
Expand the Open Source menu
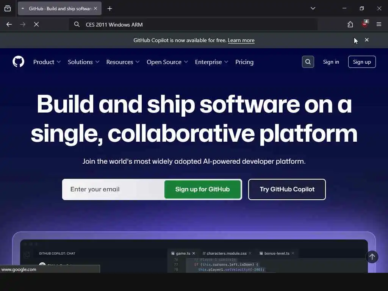click(167, 62)
